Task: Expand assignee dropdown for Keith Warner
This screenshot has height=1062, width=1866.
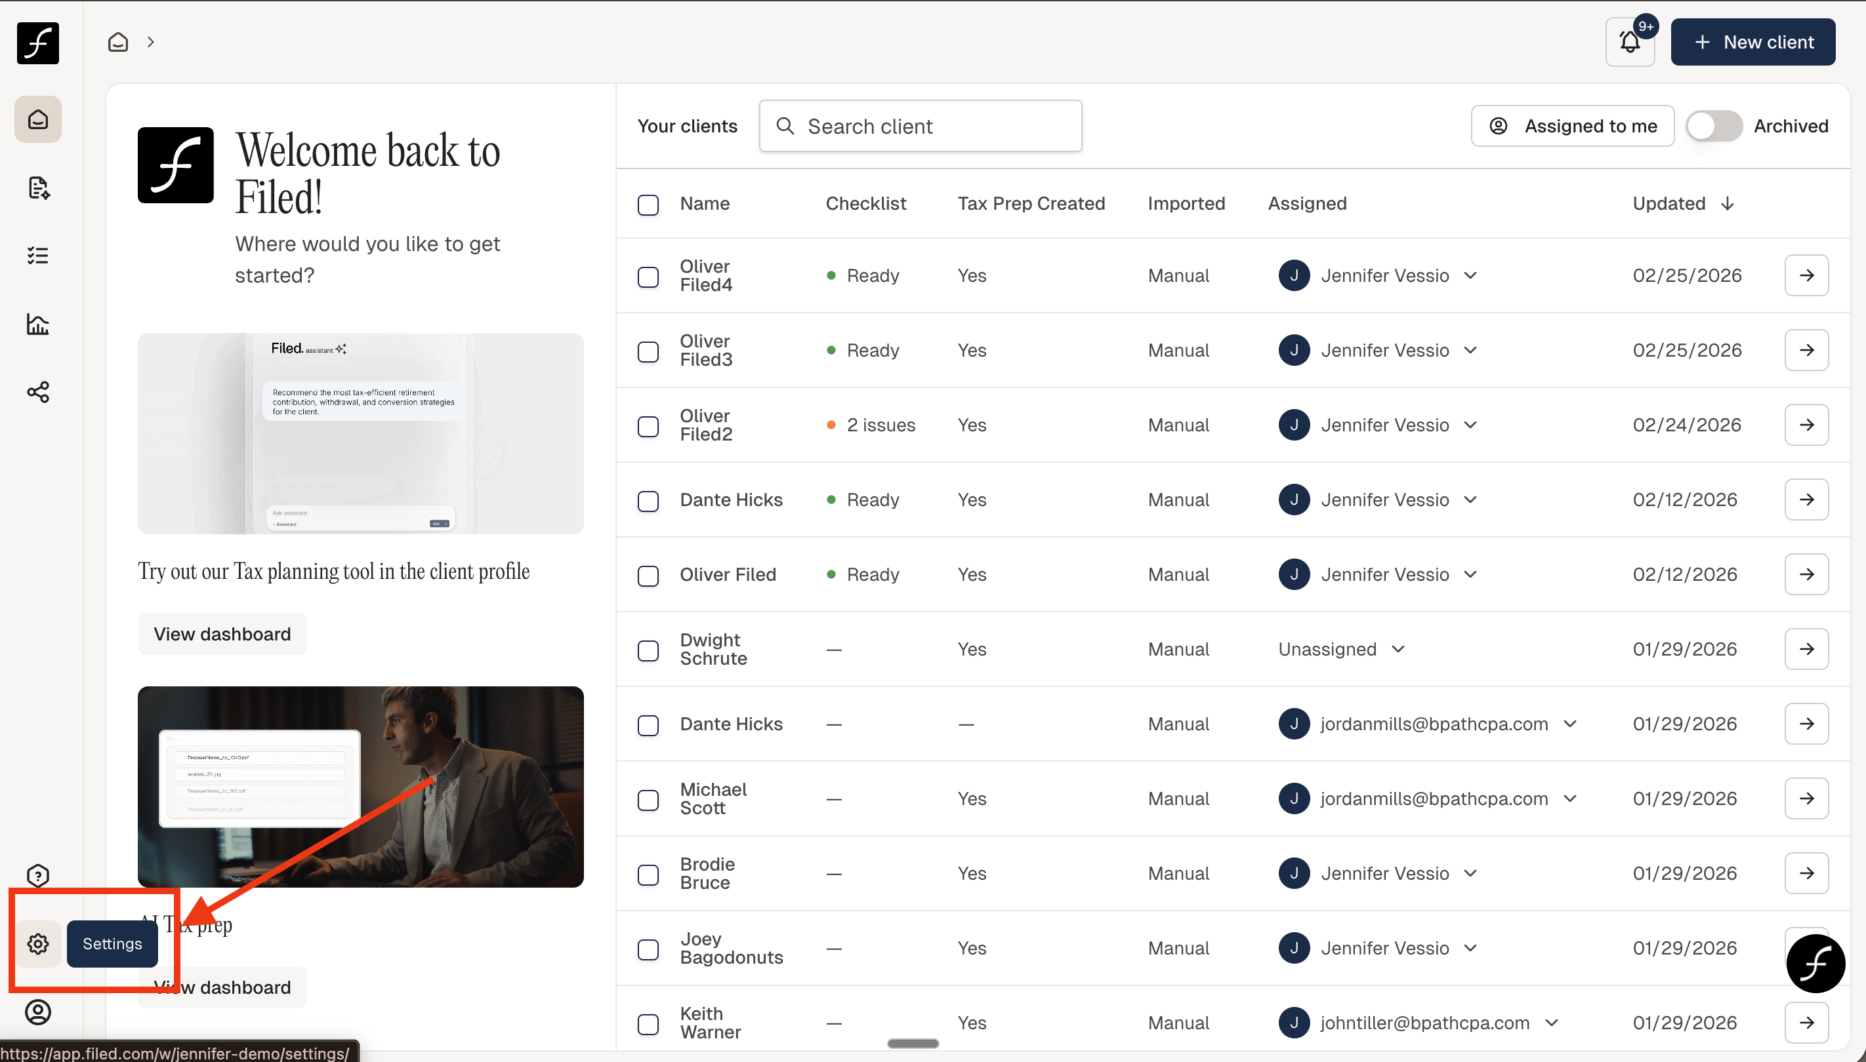Action: pos(1551,1023)
